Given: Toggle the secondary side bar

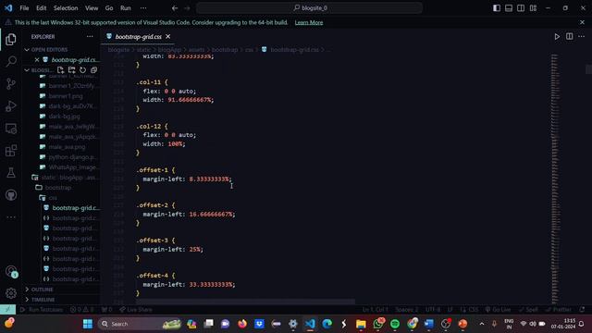Looking at the screenshot, I should [521, 8].
